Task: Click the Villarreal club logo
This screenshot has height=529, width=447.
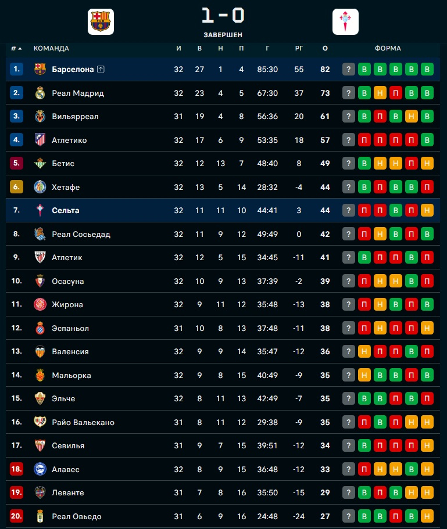Action: click(40, 116)
